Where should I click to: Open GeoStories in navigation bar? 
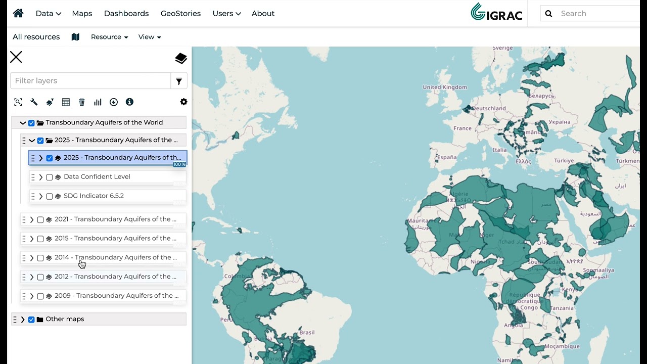click(180, 14)
